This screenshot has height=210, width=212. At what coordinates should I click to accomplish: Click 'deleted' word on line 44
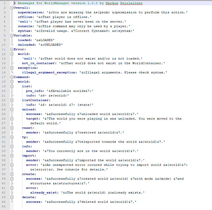(x=88, y=202)
